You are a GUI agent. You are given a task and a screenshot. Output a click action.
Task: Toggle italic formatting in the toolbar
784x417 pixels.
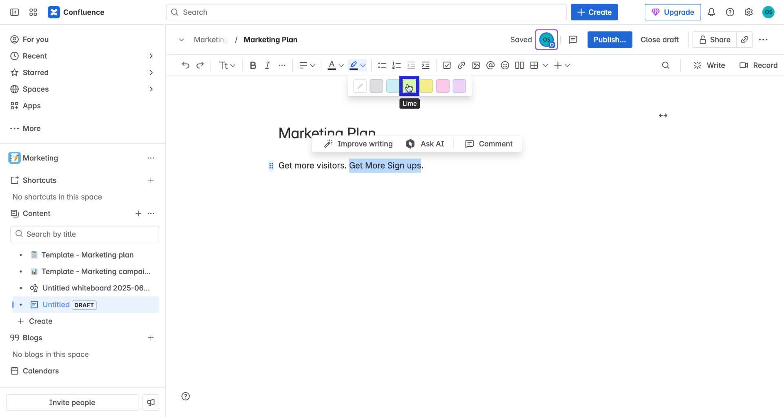267,65
